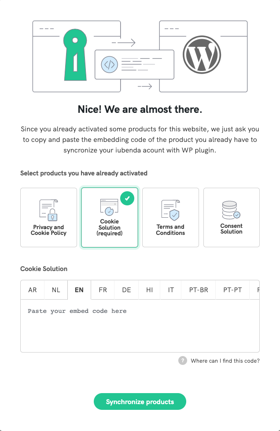Open the PT-BR language tab
This screenshot has width=280, height=431.
click(198, 290)
